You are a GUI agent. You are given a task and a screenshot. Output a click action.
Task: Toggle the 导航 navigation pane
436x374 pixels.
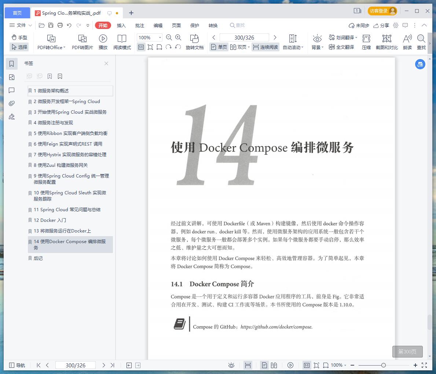point(17,365)
